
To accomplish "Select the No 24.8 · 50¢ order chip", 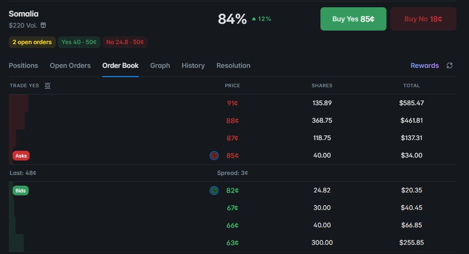I will 125,42.
